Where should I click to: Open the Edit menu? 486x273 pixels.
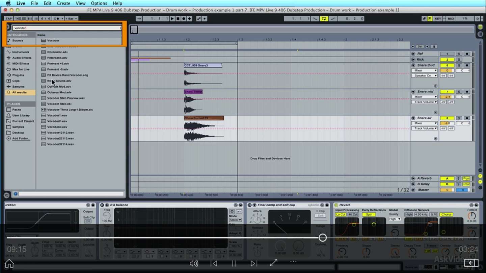[48, 3]
